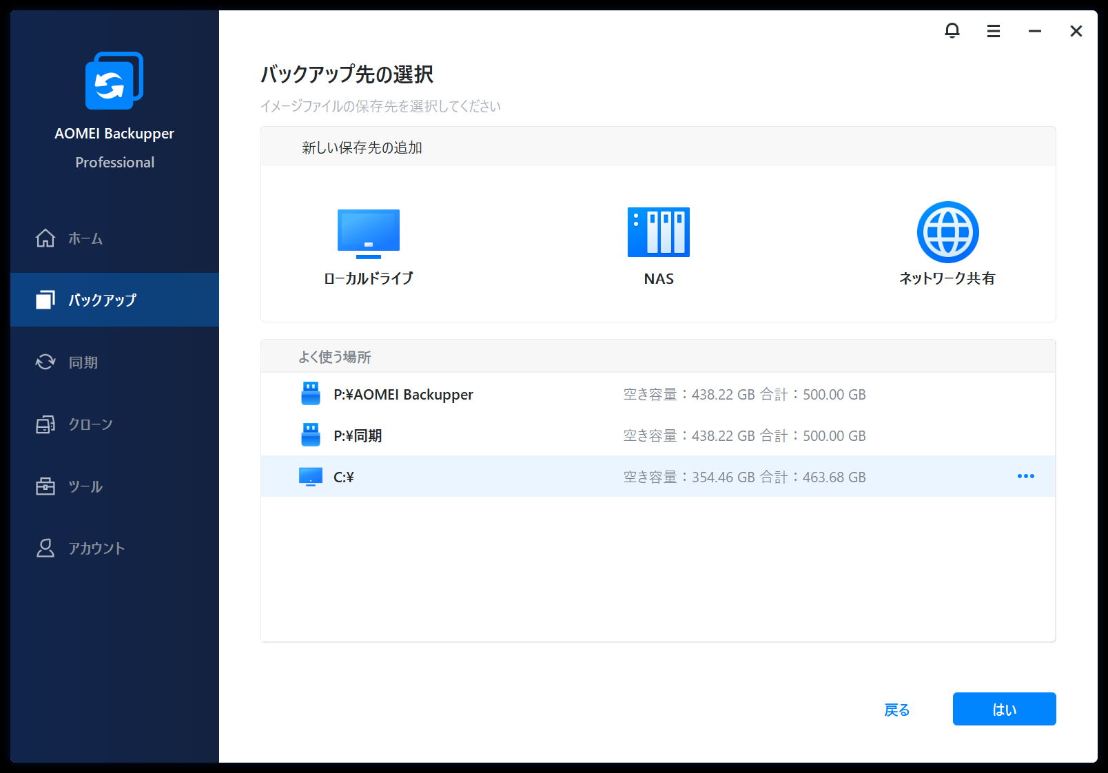Image resolution: width=1108 pixels, height=773 pixels.
Task: Open the アカウント sidebar page
Action: [x=96, y=548]
